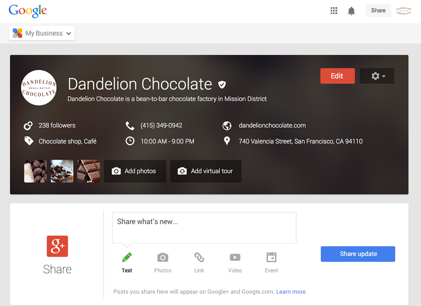The image size is (421, 306).
Task: Open the Learn more link
Action: coord(291,292)
